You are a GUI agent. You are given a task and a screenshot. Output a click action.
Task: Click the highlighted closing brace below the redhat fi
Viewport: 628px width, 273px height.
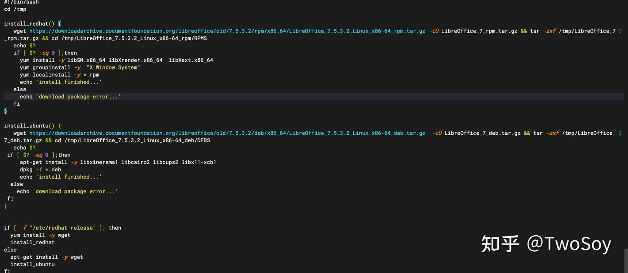(x=5, y=111)
